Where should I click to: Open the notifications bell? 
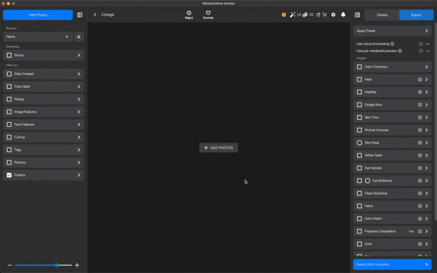point(343,15)
